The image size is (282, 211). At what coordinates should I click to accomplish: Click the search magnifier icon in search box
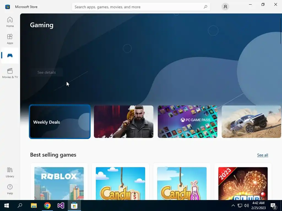(205, 7)
